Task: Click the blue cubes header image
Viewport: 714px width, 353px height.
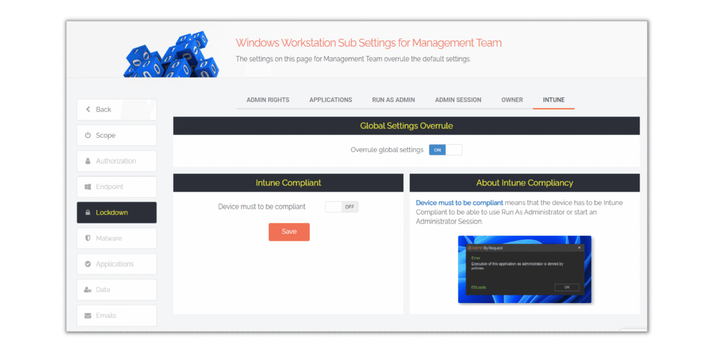Action: coord(171,55)
